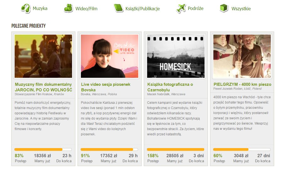The height and width of the screenshot is (173, 289).
Task: Show the Wszystkie category text
Action: coord(241,9)
